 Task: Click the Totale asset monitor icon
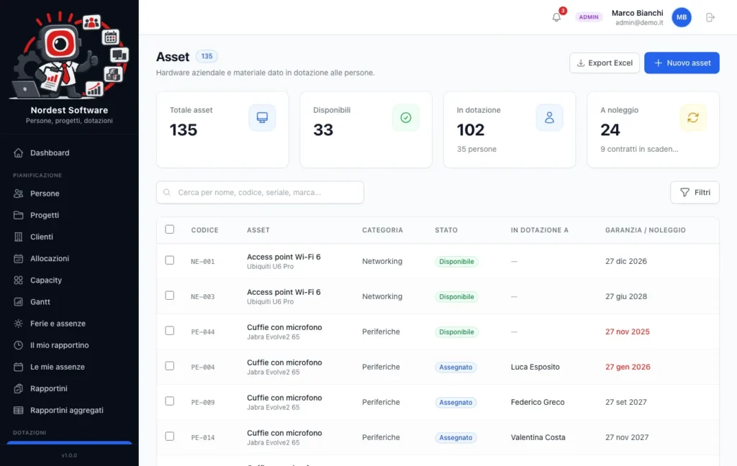click(x=262, y=117)
